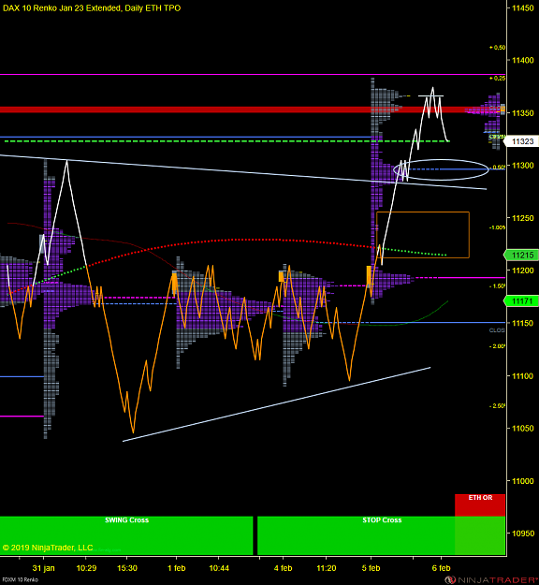Click the 5 feb date label
Screen dimensions: 539x585
tap(371, 568)
